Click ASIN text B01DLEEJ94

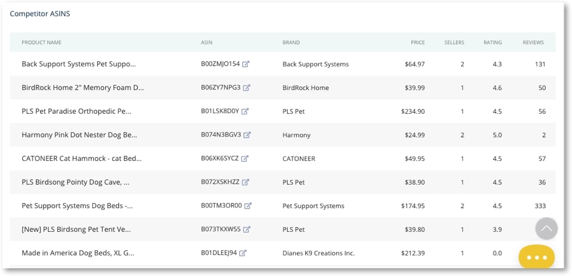click(x=219, y=253)
